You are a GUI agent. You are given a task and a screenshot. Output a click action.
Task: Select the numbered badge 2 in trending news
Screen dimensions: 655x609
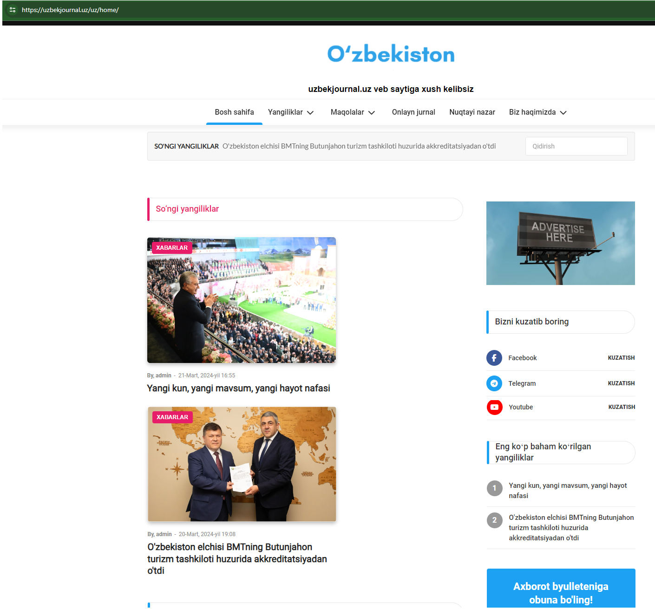click(495, 520)
